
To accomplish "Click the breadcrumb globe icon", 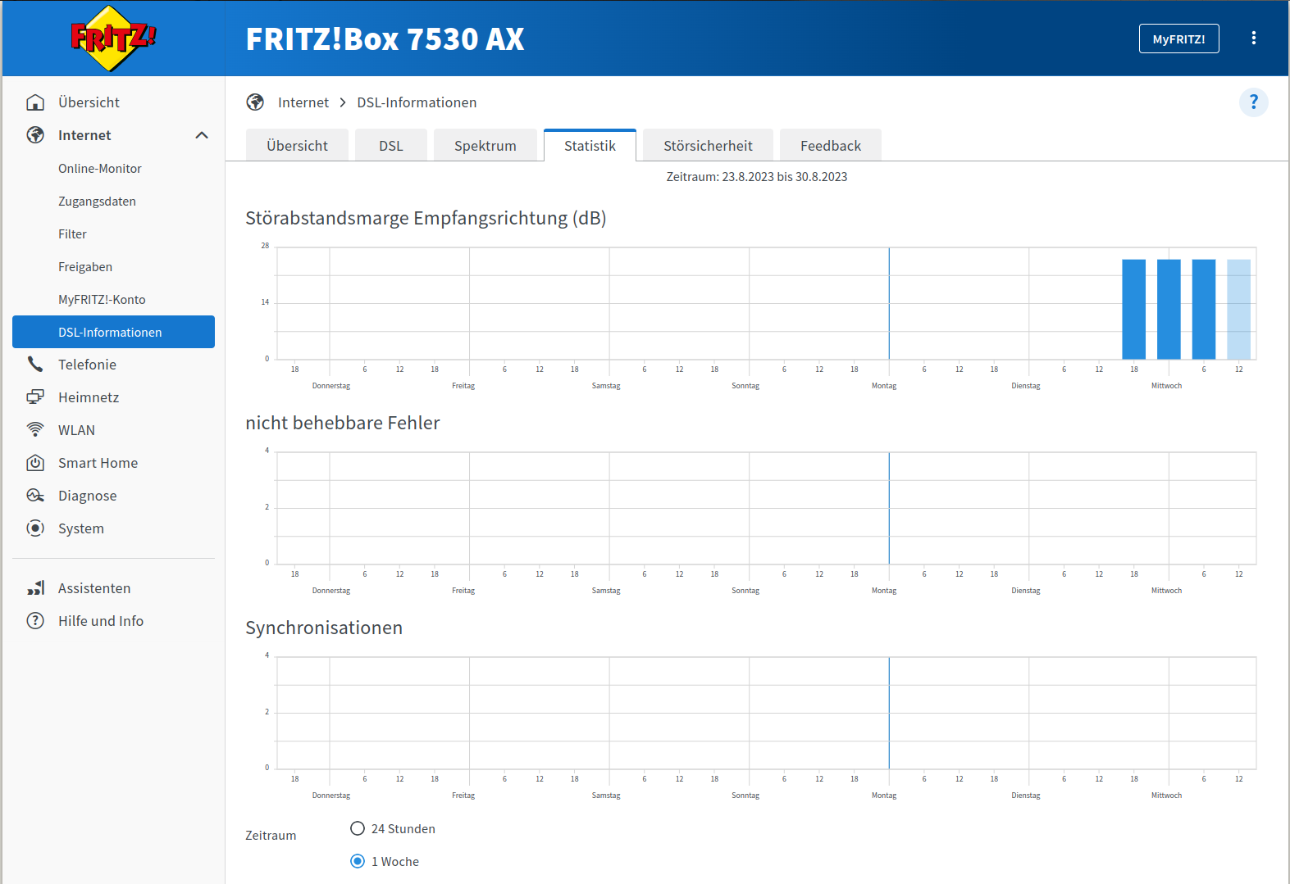I will [x=255, y=102].
